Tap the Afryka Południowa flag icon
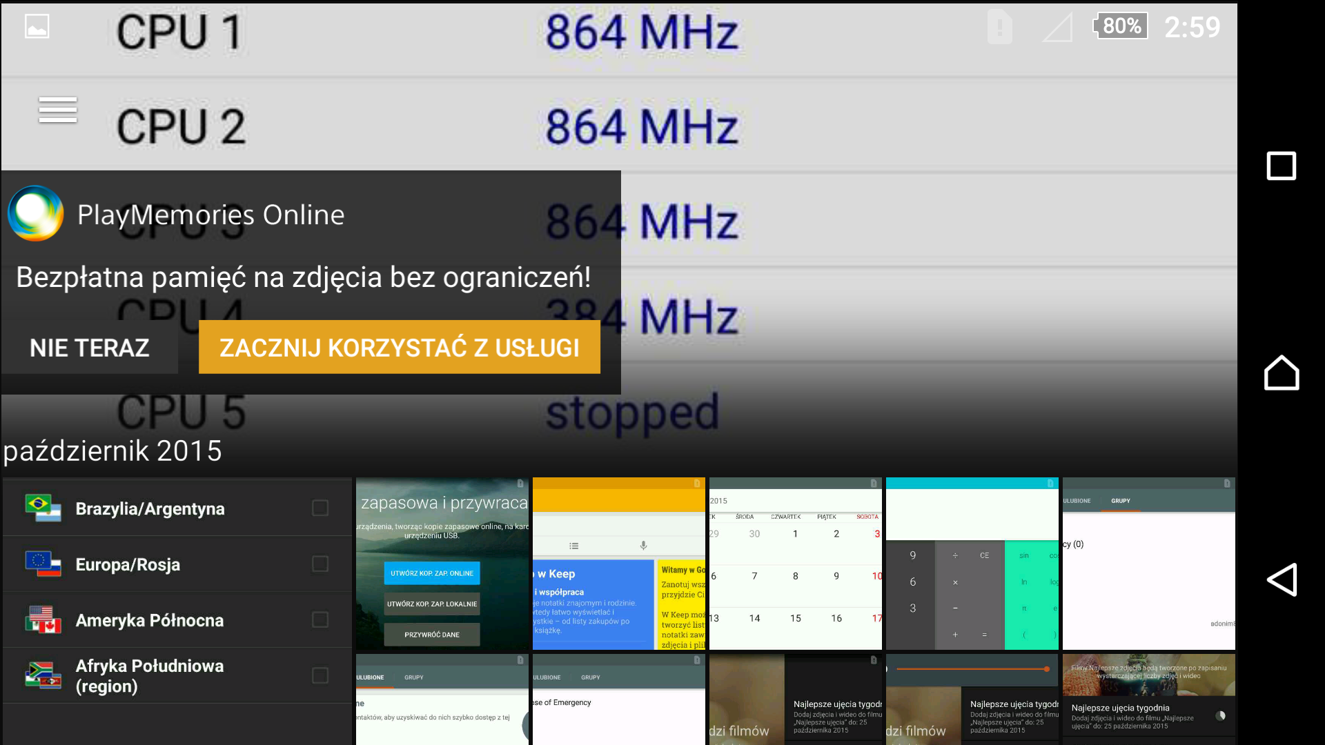1325x745 pixels. coord(43,675)
